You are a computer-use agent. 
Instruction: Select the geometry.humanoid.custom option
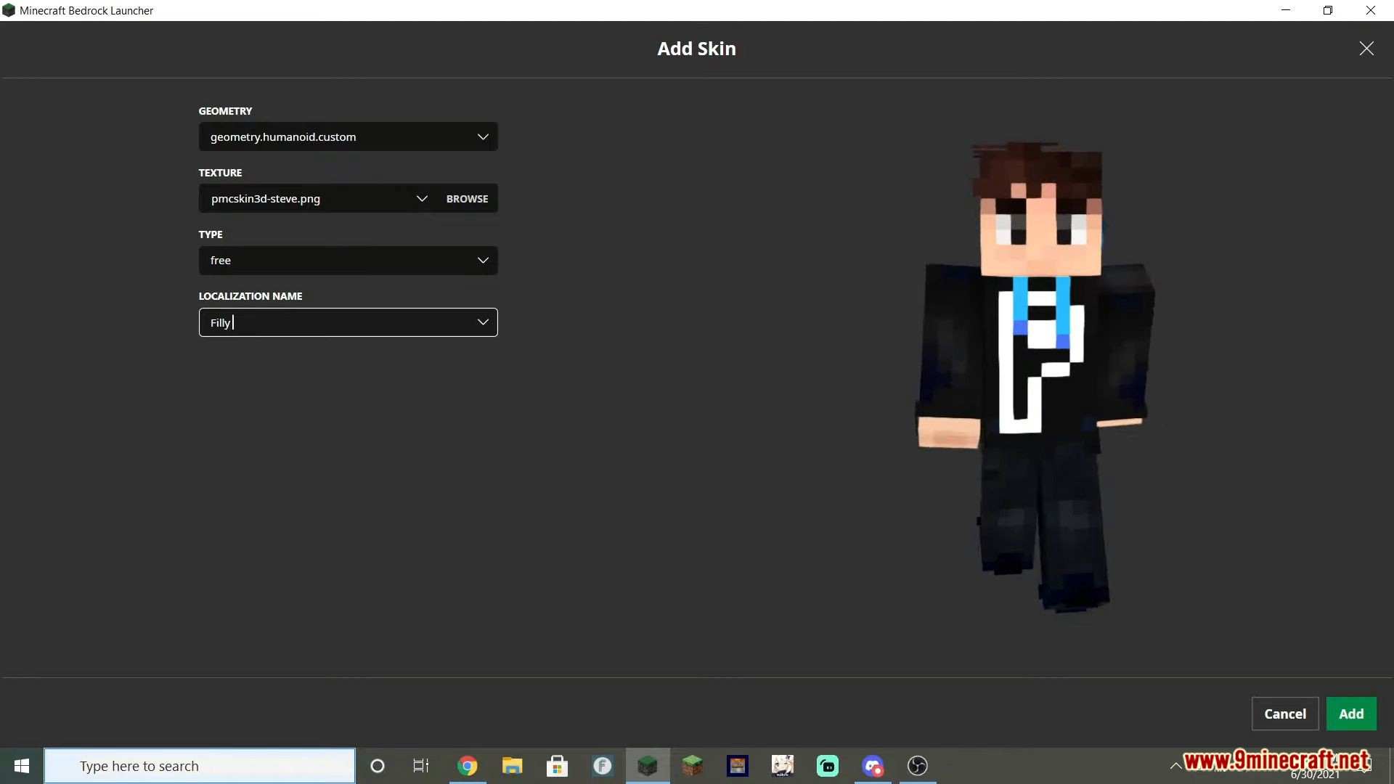click(348, 136)
